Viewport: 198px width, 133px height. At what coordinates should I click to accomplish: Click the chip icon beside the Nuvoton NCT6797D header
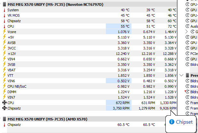pos(4,4)
